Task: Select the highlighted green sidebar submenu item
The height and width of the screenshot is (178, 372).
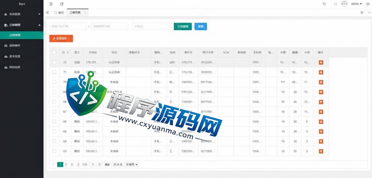Action: pyautogui.click(x=21, y=35)
